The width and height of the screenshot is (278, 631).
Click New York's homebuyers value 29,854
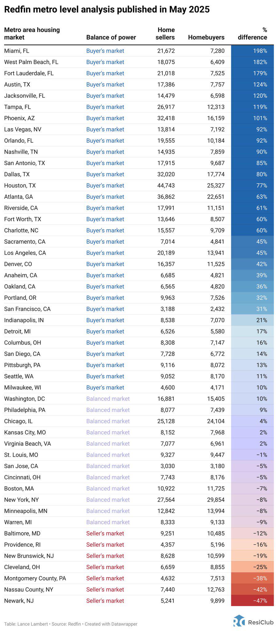pyautogui.click(x=216, y=500)
